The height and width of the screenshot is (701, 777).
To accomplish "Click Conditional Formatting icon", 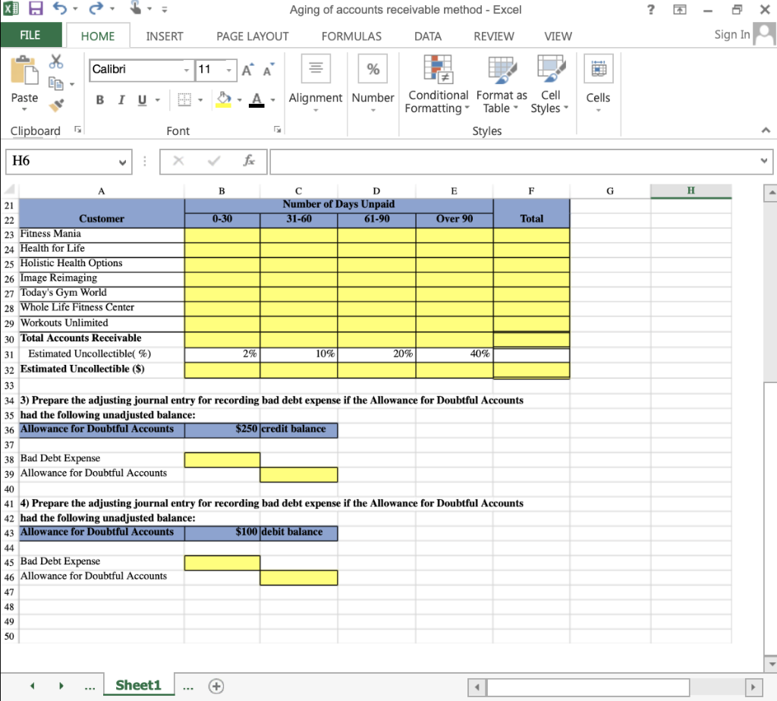I will pyautogui.click(x=438, y=69).
